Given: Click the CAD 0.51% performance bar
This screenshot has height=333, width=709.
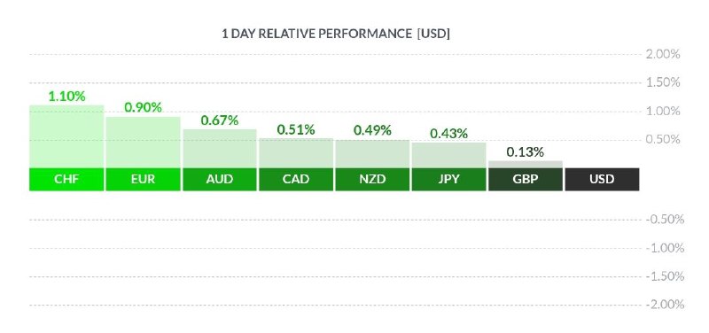Looking at the screenshot, I should 296,153.
